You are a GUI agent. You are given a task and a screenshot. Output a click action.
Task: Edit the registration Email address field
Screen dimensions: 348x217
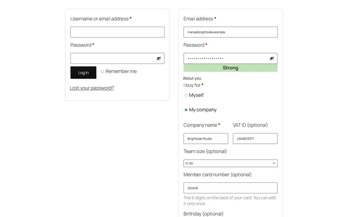tap(231, 32)
